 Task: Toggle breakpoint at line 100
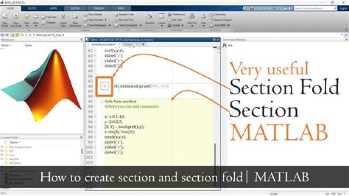point(95,147)
